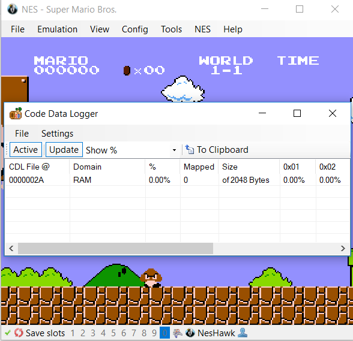Click the scrollbar right arrow
The width and height of the screenshot is (353, 341).
[343, 248]
